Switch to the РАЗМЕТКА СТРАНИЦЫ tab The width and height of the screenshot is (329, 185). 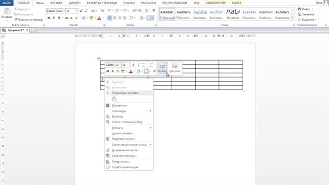tap(102, 3)
